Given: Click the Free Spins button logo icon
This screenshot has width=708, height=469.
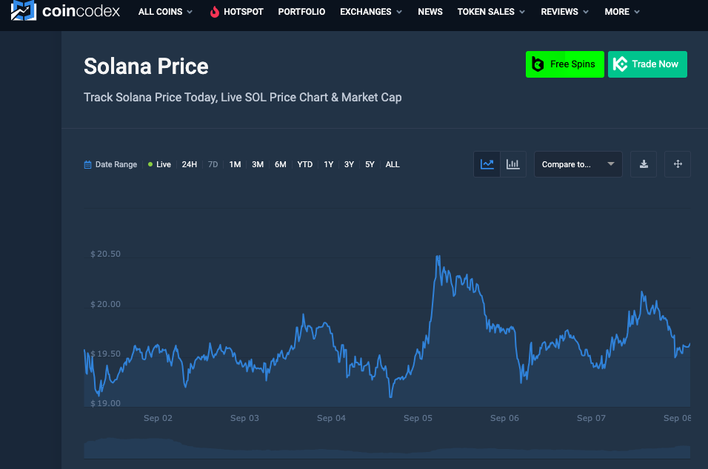Looking at the screenshot, I should tap(538, 64).
